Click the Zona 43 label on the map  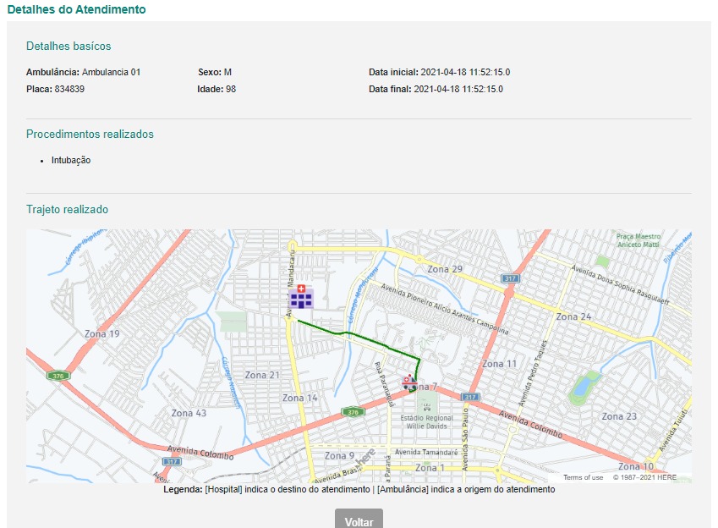(189, 413)
